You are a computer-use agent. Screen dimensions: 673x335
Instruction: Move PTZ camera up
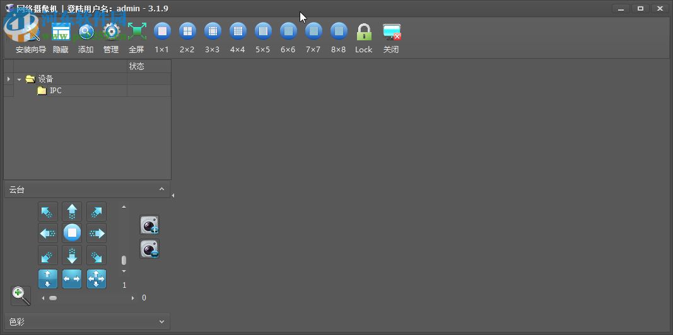pyautogui.click(x=72, y=212)
